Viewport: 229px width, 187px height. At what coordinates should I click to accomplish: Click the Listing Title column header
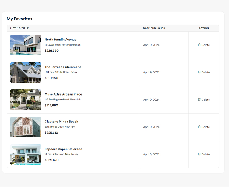[19, 28]
